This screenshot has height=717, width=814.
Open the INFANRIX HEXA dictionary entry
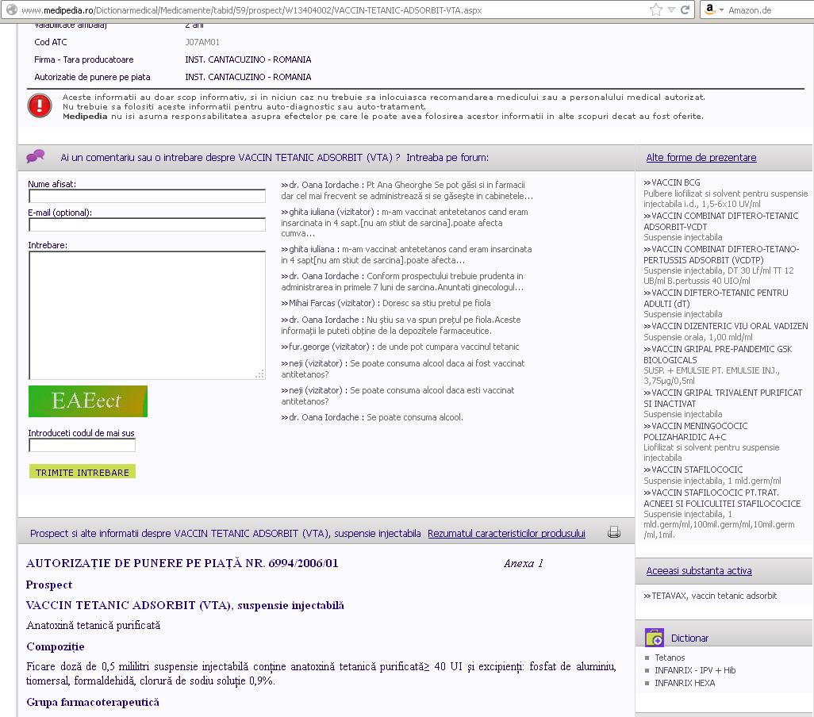(685, 683)
